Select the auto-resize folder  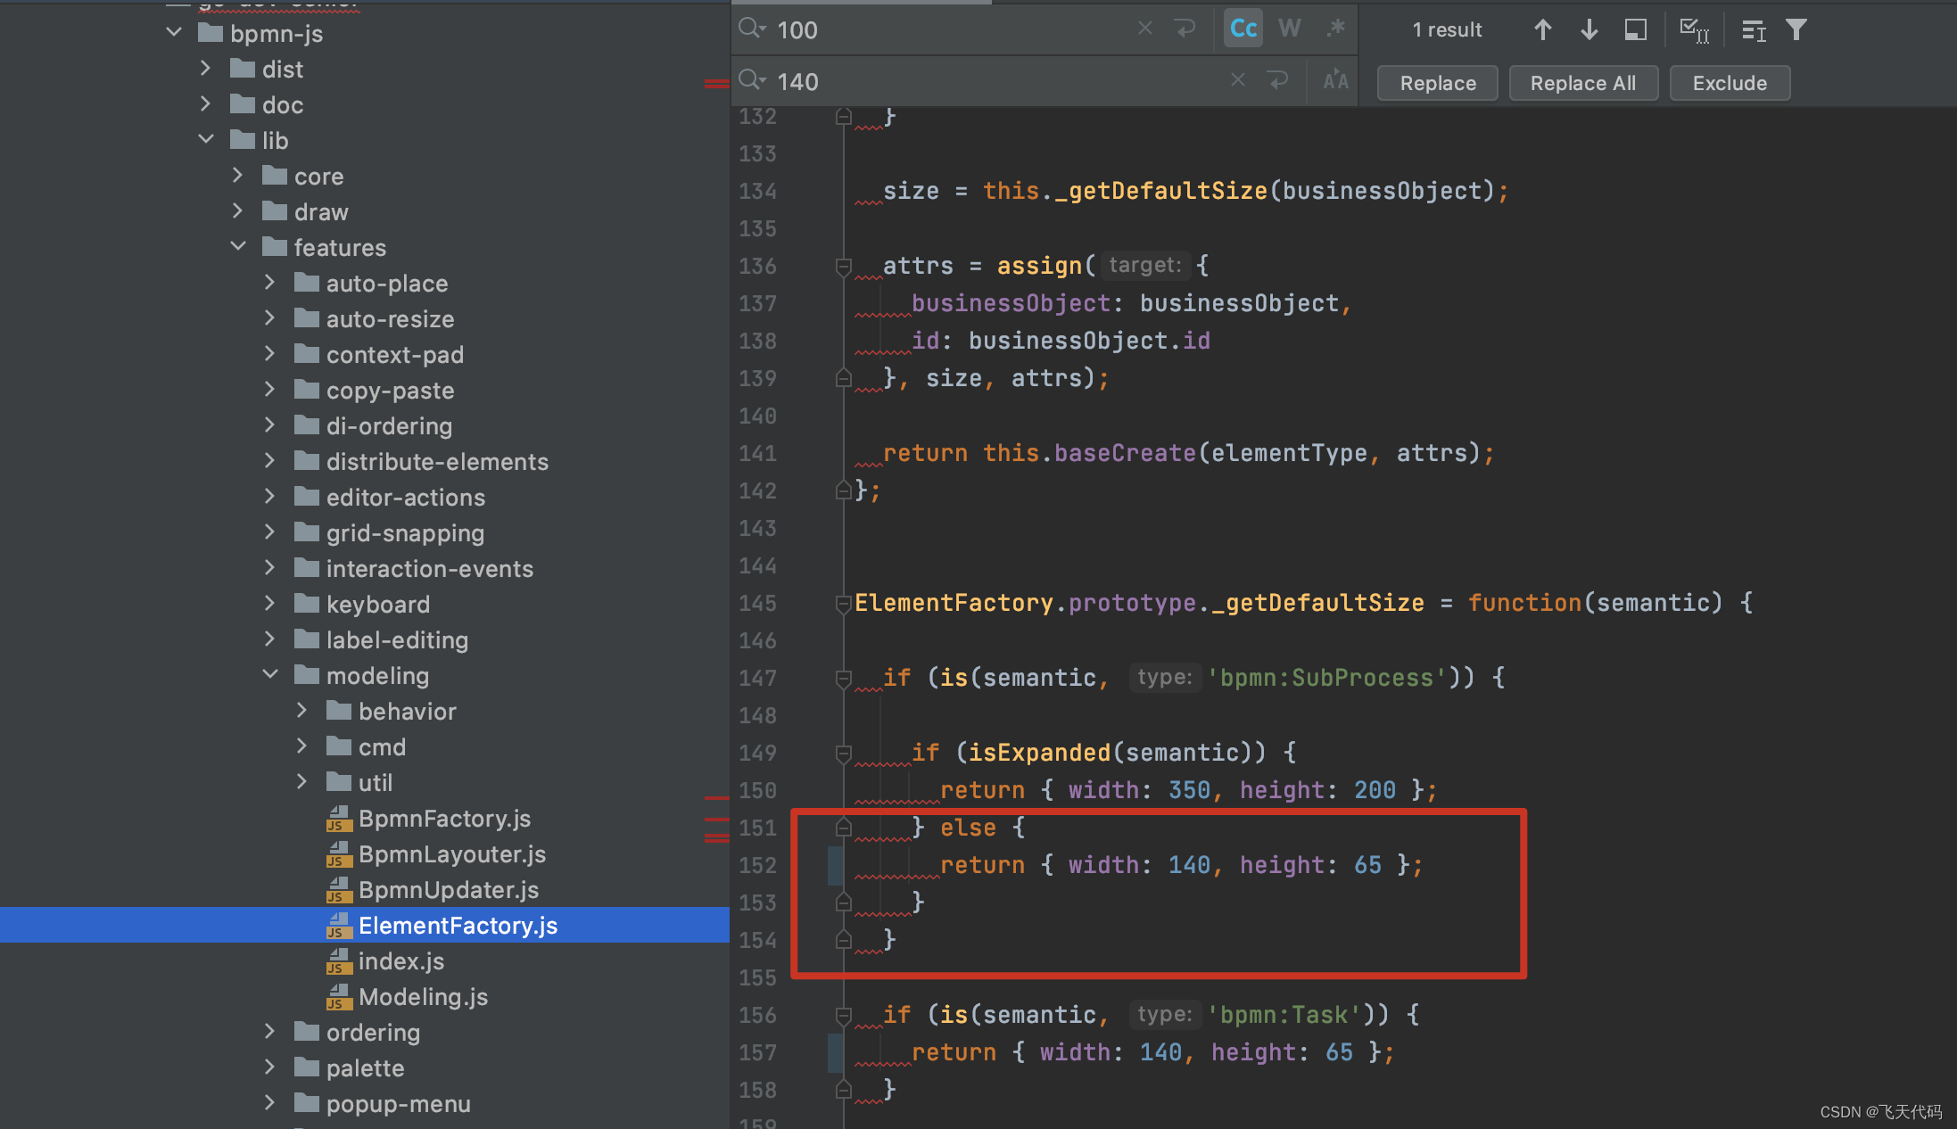390,318
